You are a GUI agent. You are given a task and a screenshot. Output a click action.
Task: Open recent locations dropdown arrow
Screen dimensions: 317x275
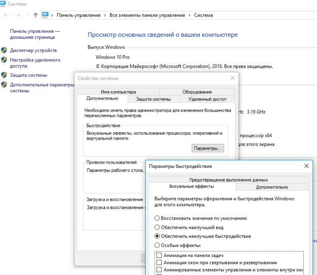[28, 15]
